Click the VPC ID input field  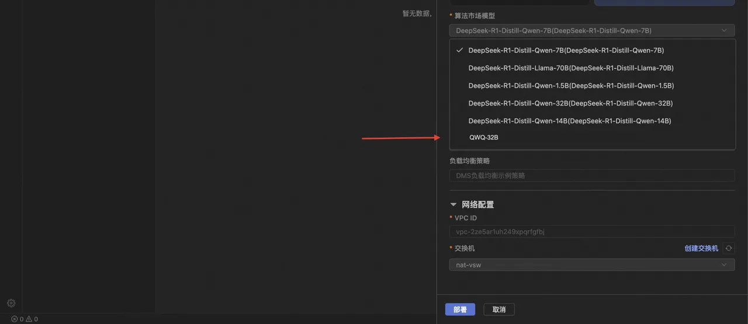click(592, 232)
